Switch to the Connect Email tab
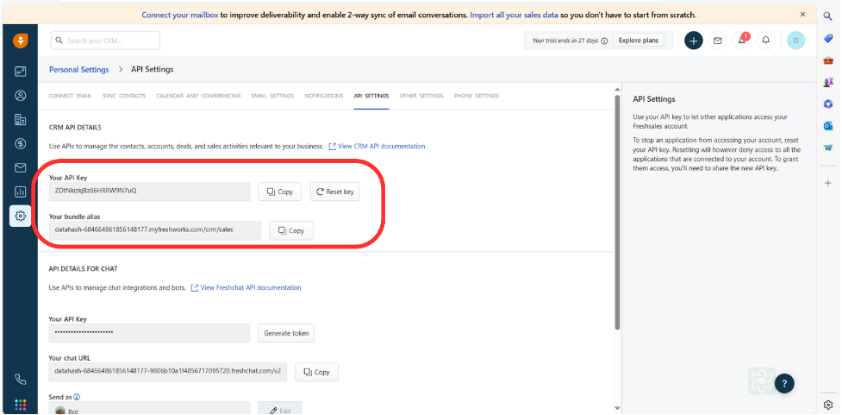Viewport: 842px width, 415px height. pyautogui.click(x=71, y=96)
